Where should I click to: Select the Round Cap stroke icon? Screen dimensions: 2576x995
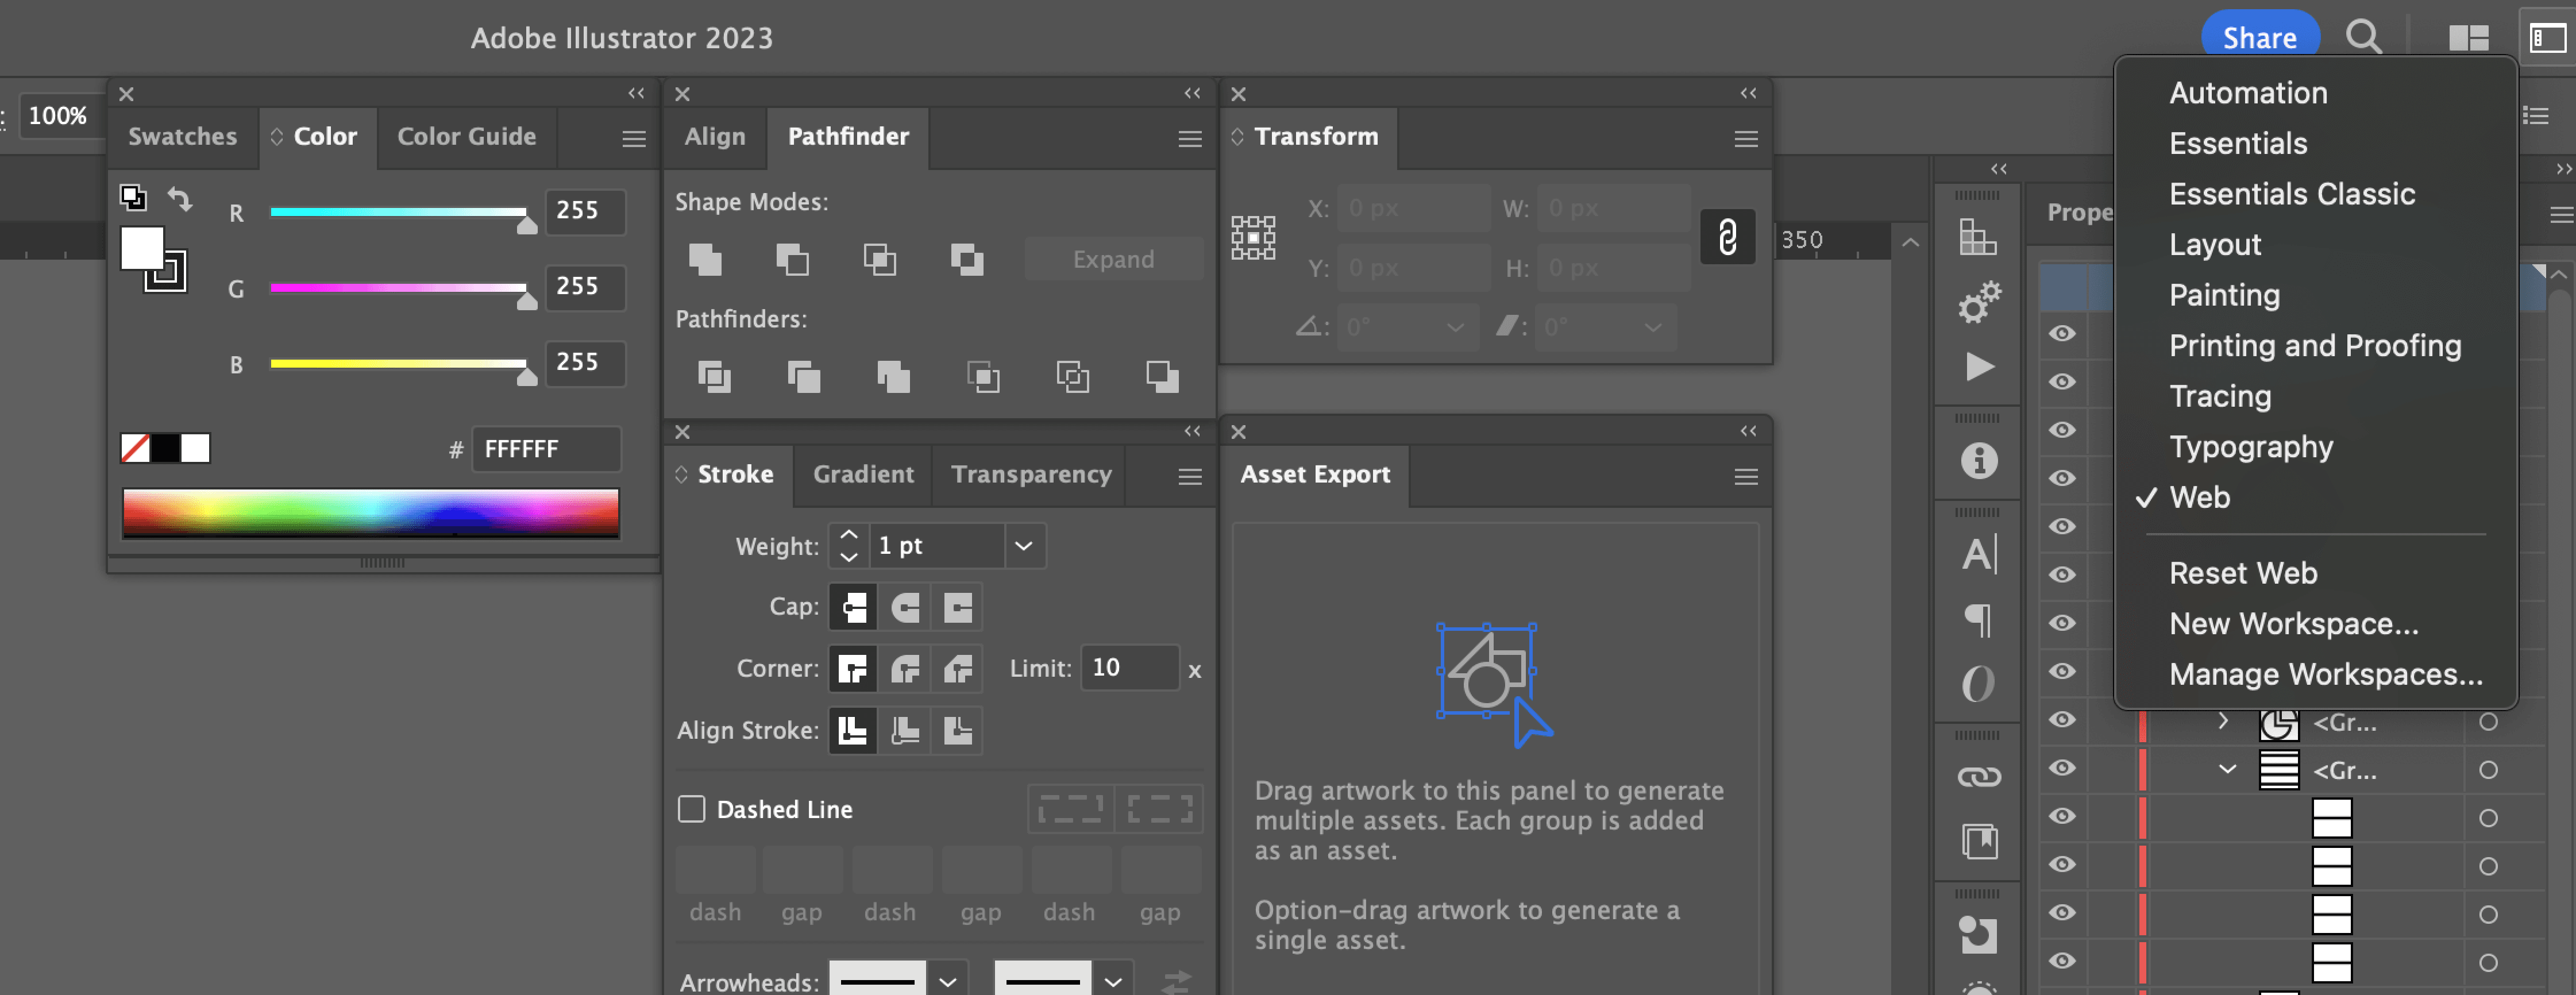[905, 608]
